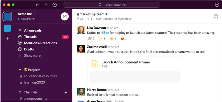This screenshot has height=102, width=222.
Task: Click the 11:55 AM timestamp
Action: (x=112, y=28)
